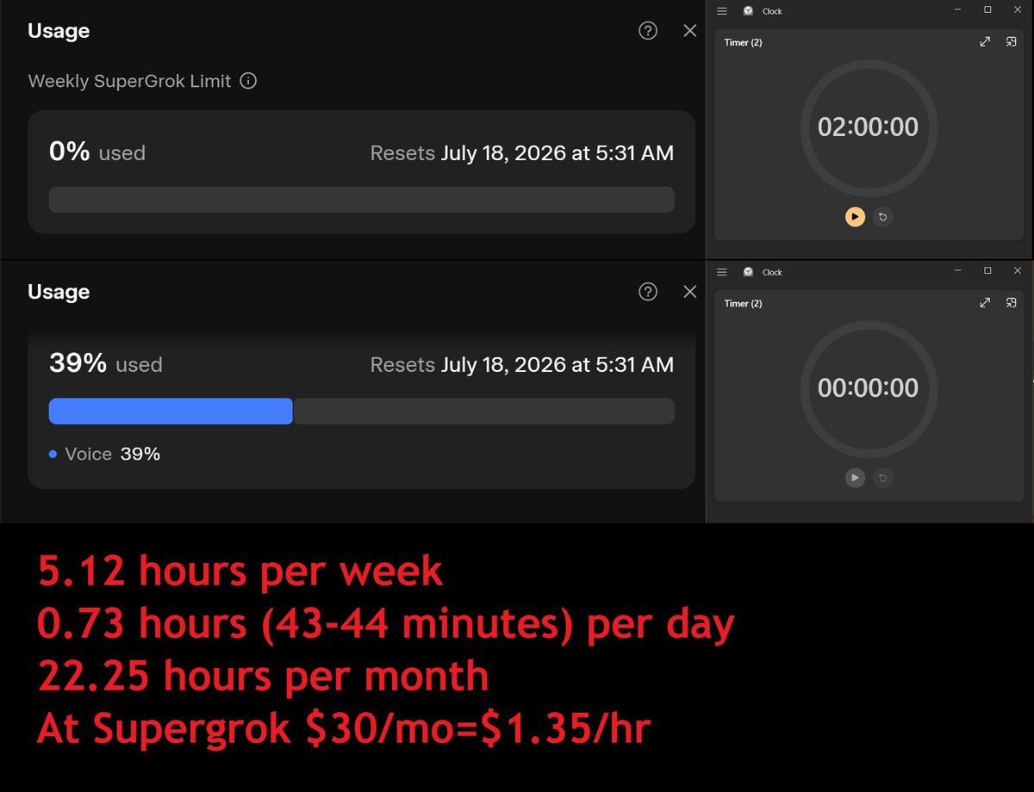This screenshot has height=792, width=1034.
Task: Click the reset icon under the 00:00:00 timer
Action: coord(882,478)
